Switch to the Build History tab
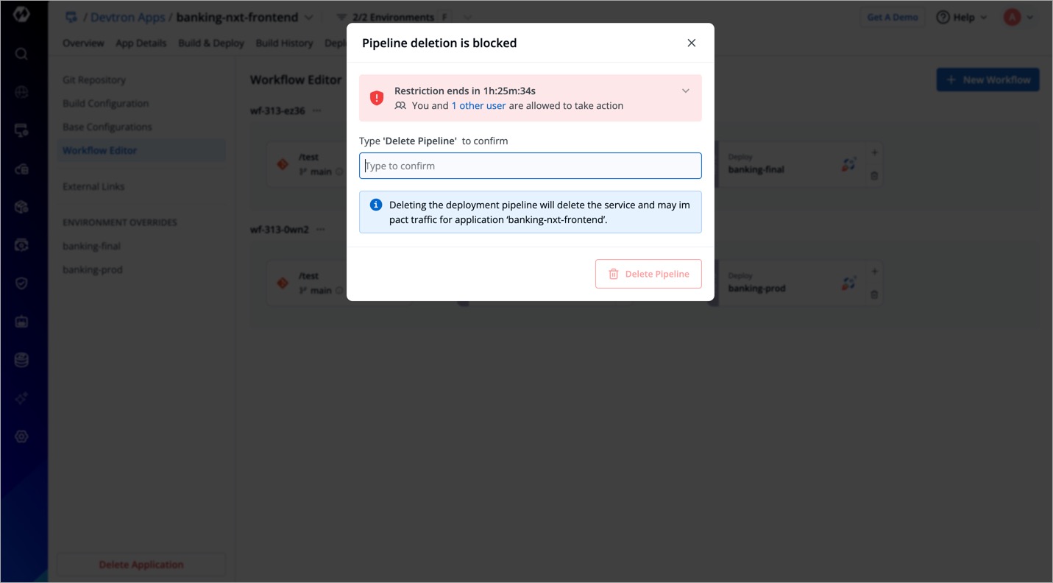Screen dimensions: 1053x583 (284, 43)
